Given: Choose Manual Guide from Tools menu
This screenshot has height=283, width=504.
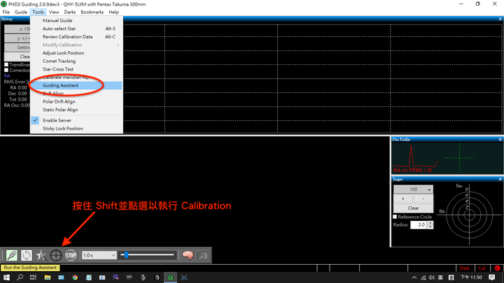Looking at the screenshot, I should pyautogui.click(x=76, y=20).
